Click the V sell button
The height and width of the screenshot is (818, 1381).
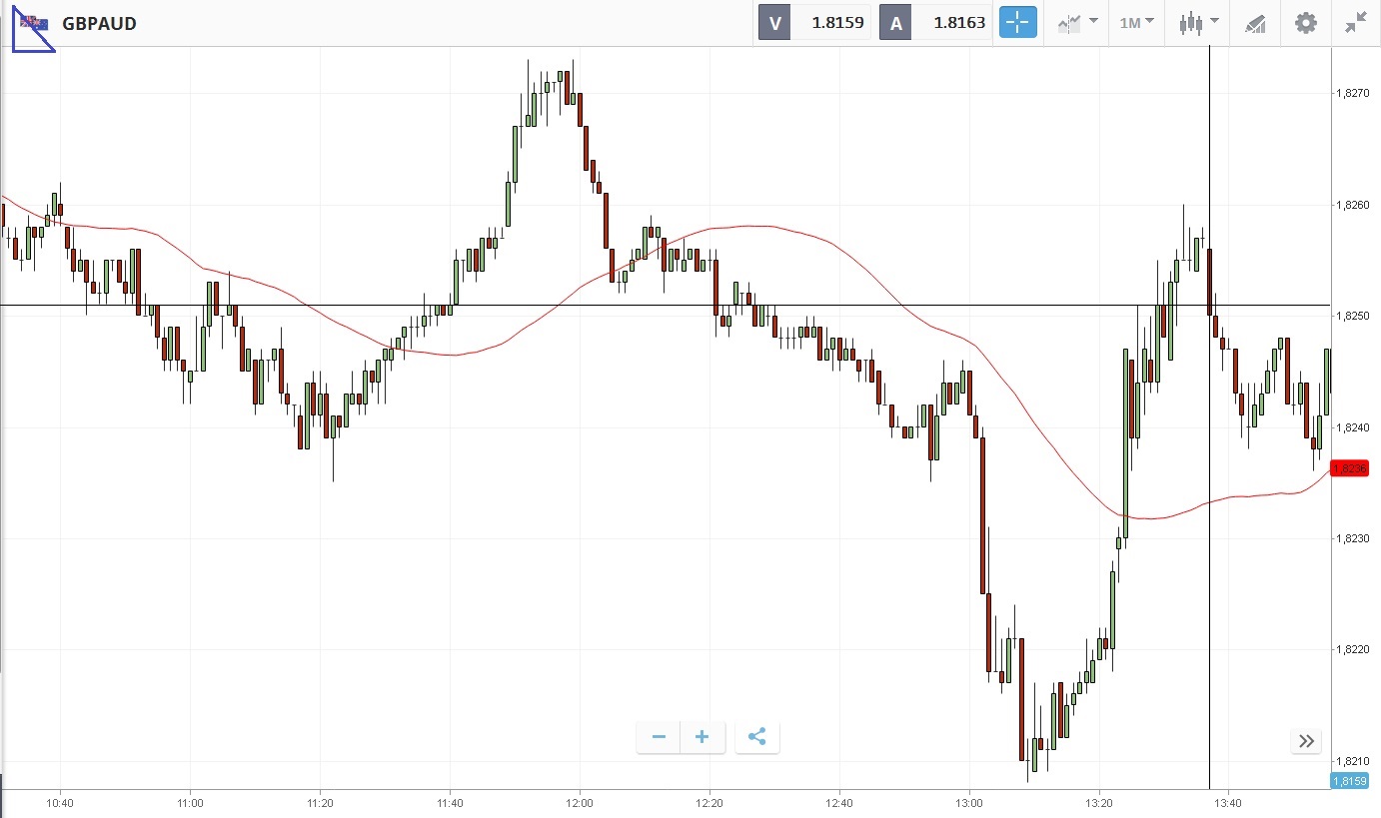tap(774, 23)
